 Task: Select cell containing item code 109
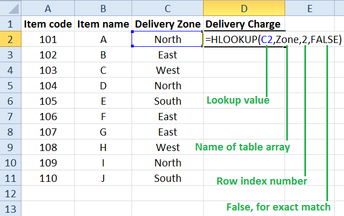click(48, 163)
